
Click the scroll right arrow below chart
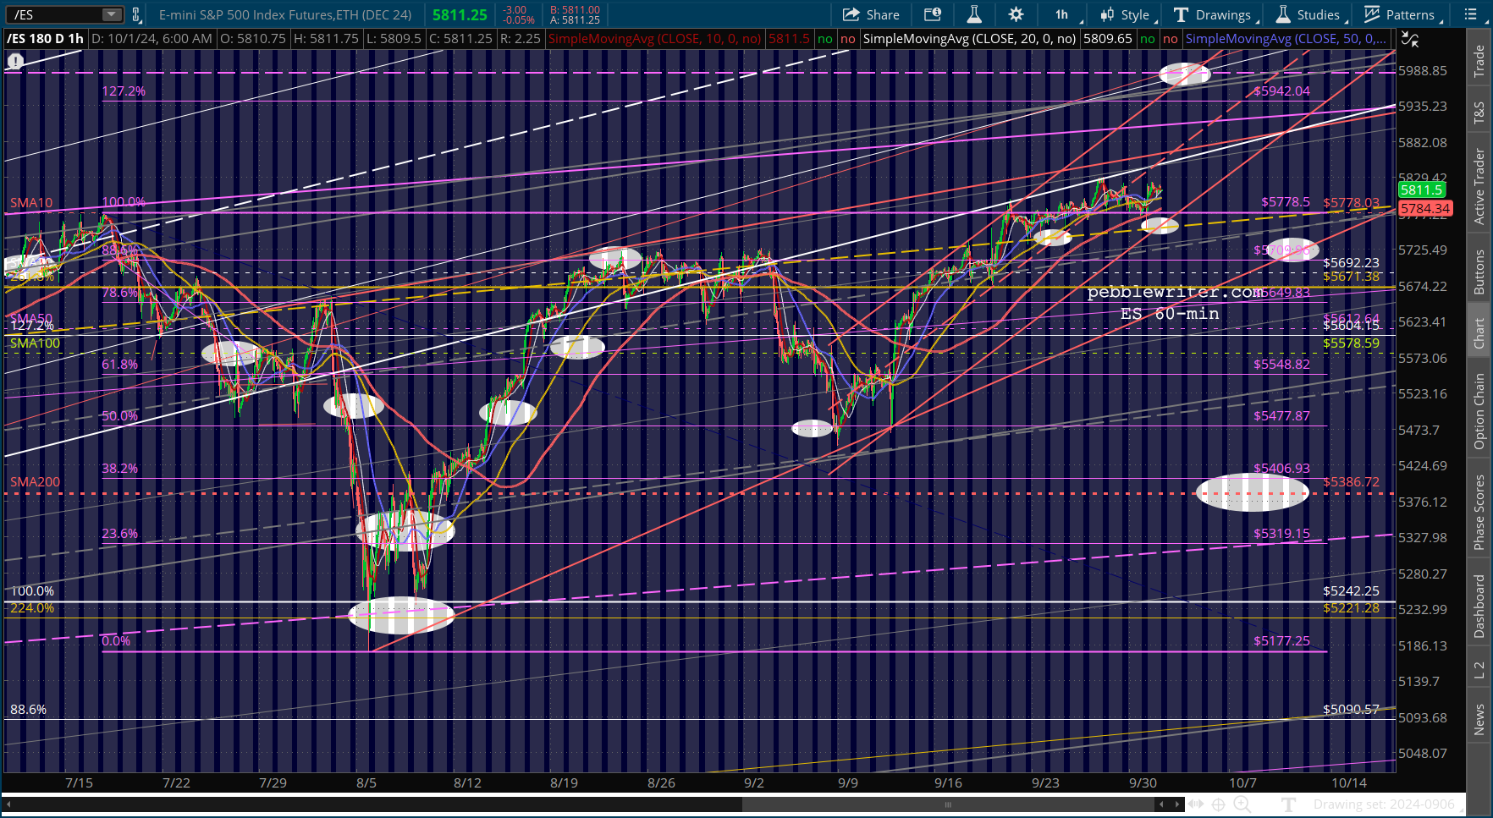click(1176, 804)
